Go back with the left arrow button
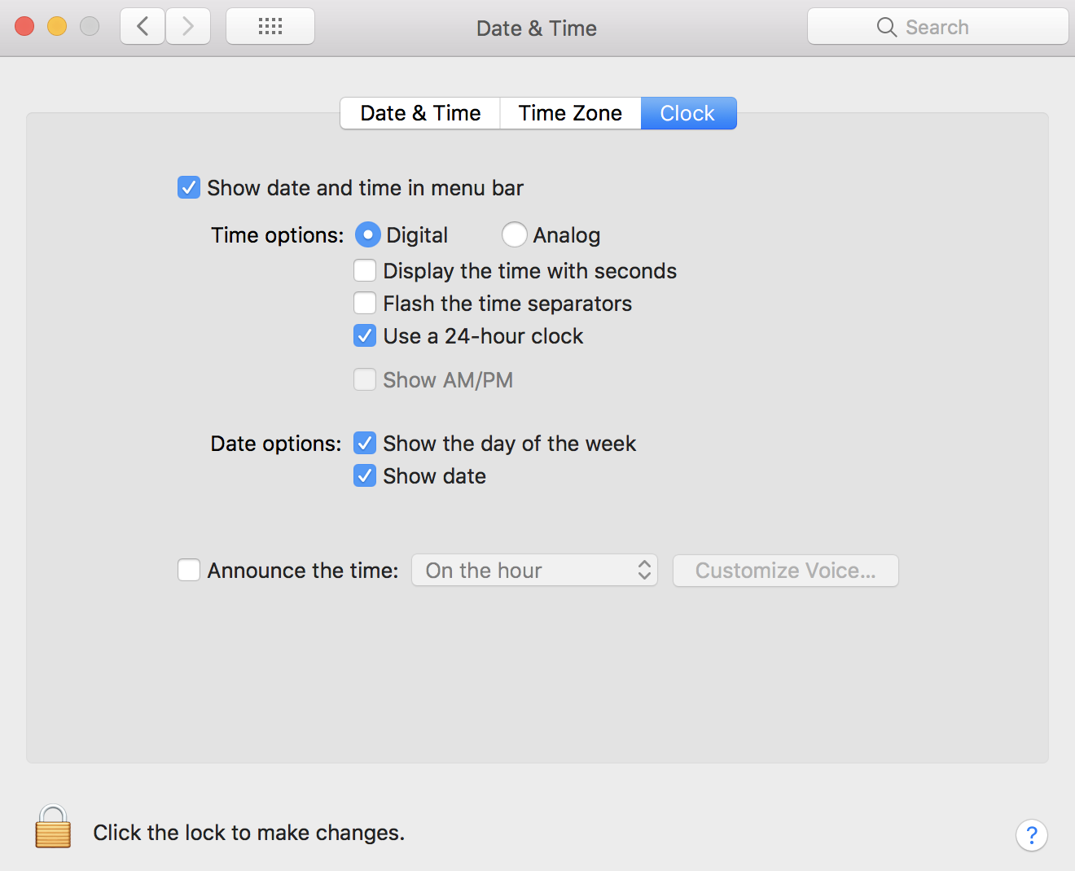Image resolution: width=1075 pixels, height=871 pixels. click(143, 27)
